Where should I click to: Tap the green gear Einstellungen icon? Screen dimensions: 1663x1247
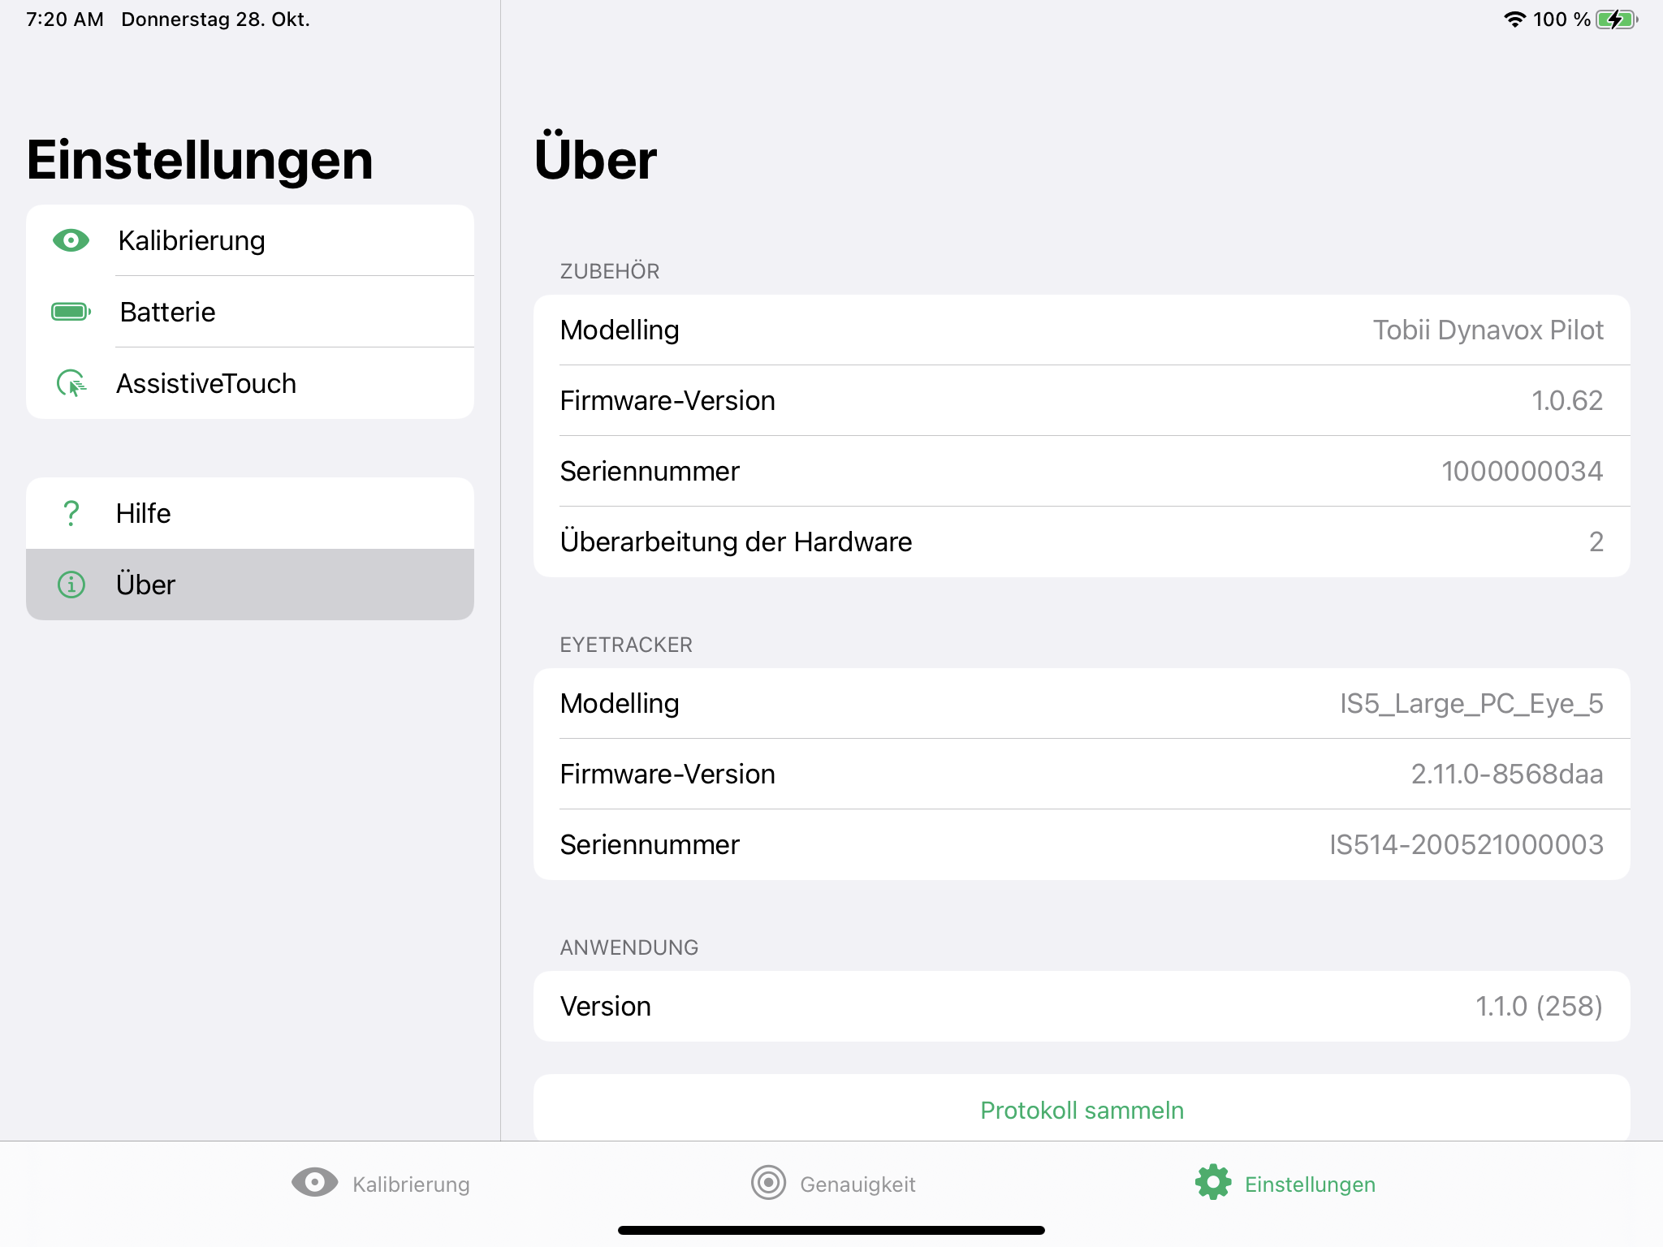(x=1212, y=1183)
